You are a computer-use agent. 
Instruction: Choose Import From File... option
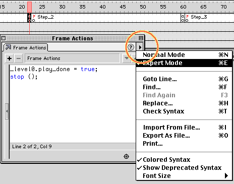(x=184, y=128)
